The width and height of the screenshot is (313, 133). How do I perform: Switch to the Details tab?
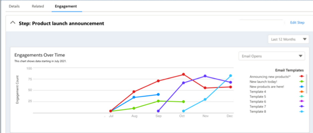14,6
